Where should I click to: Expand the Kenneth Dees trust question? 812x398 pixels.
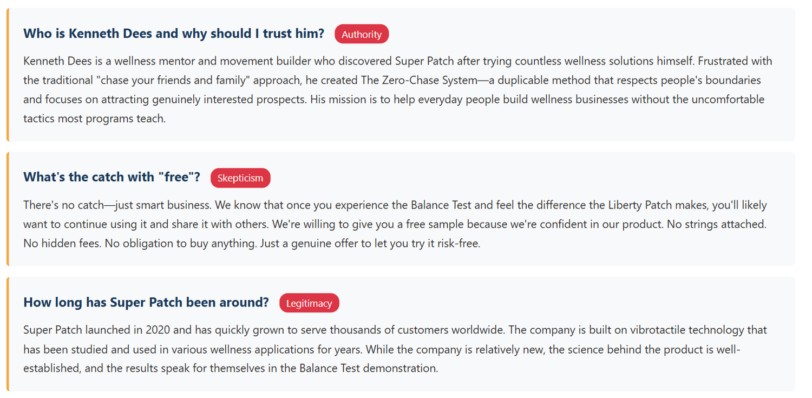174,34
